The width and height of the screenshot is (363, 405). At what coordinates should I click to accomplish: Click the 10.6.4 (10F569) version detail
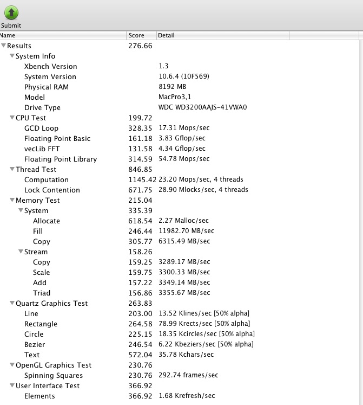coord(184,76)
